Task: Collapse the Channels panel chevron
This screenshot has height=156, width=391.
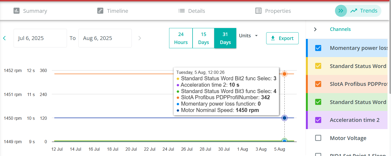Action: click(x=315, y=29)
